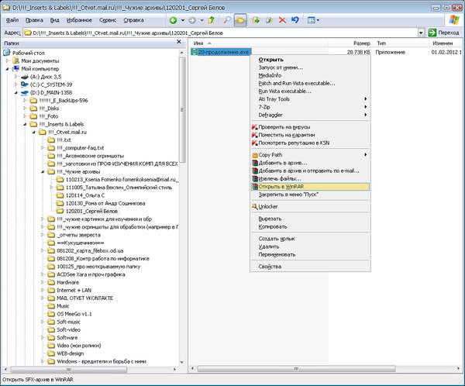
Task: Click MediaInfo context menu entry
Action: click(310, 75)
